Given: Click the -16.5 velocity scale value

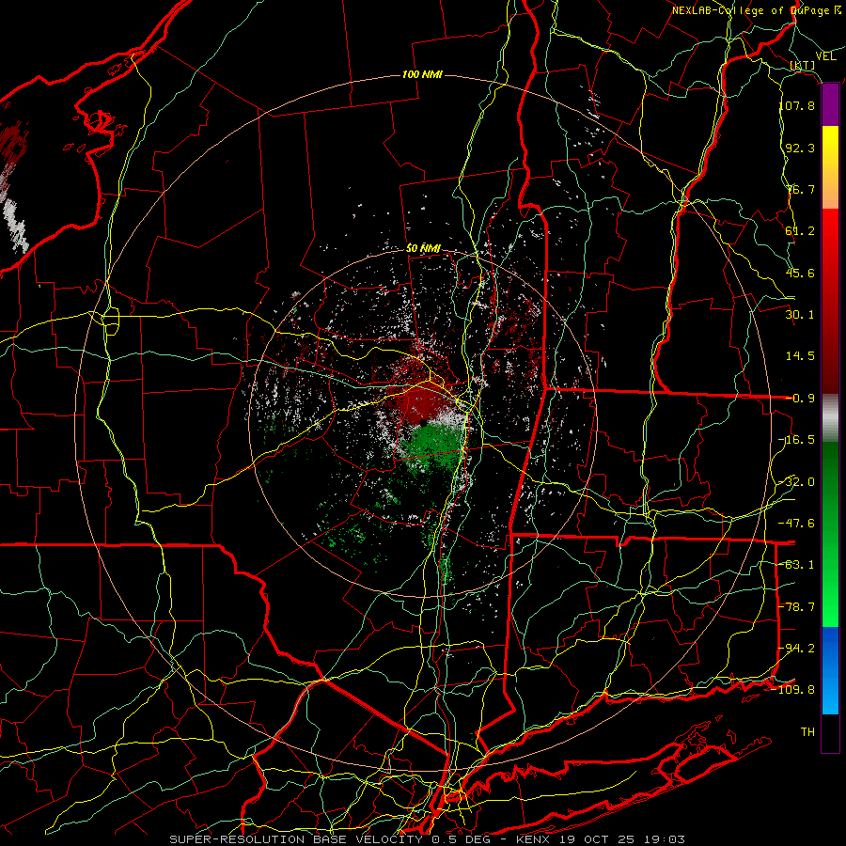Looking at the screenshot, I should (797, 440).
